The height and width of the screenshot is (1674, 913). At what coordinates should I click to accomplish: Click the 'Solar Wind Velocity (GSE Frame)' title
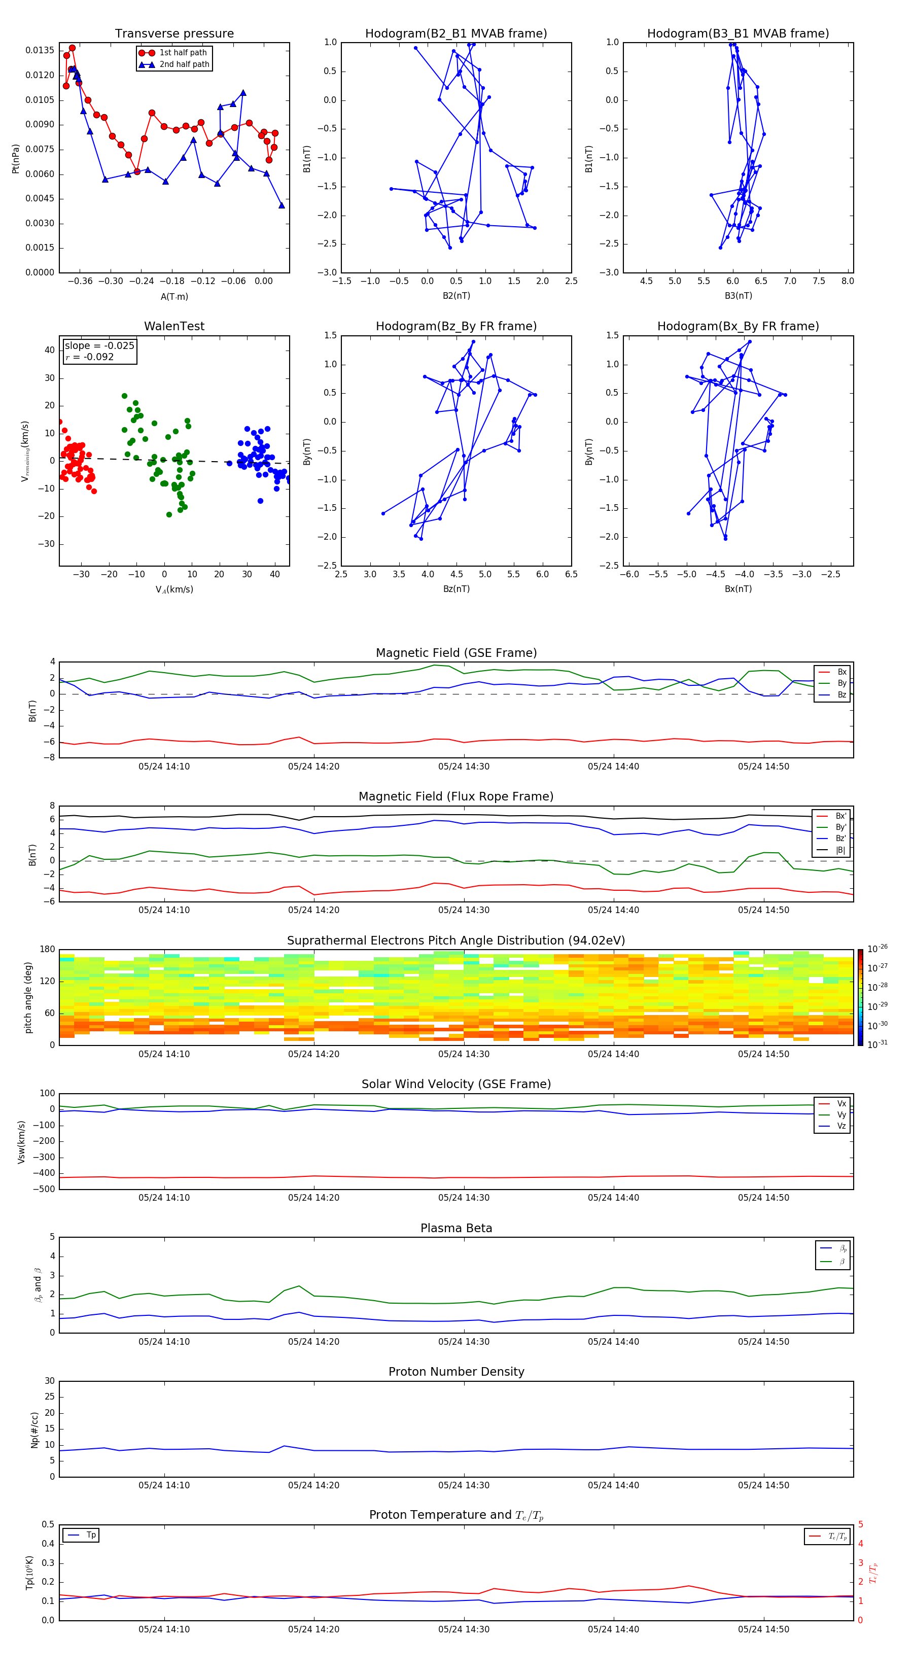[x=456, y=1085]
